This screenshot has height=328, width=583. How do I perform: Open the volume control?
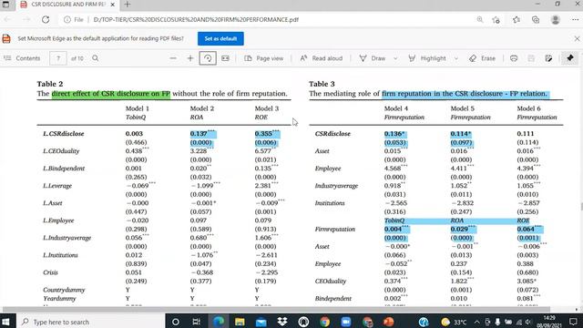coord(528,322)
